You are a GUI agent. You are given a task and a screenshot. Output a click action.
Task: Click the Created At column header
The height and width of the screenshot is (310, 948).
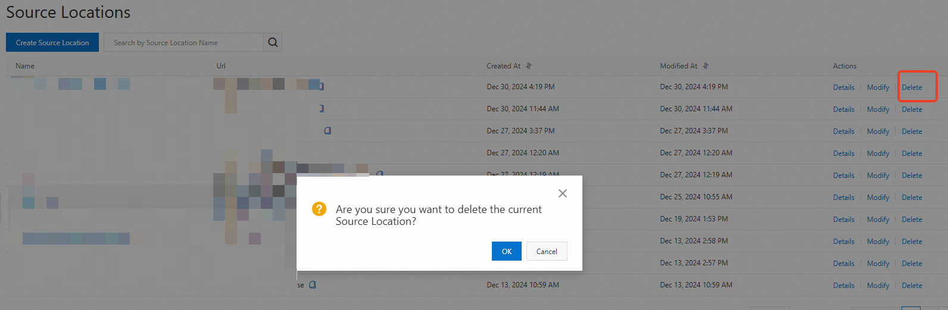click(503, 66)
